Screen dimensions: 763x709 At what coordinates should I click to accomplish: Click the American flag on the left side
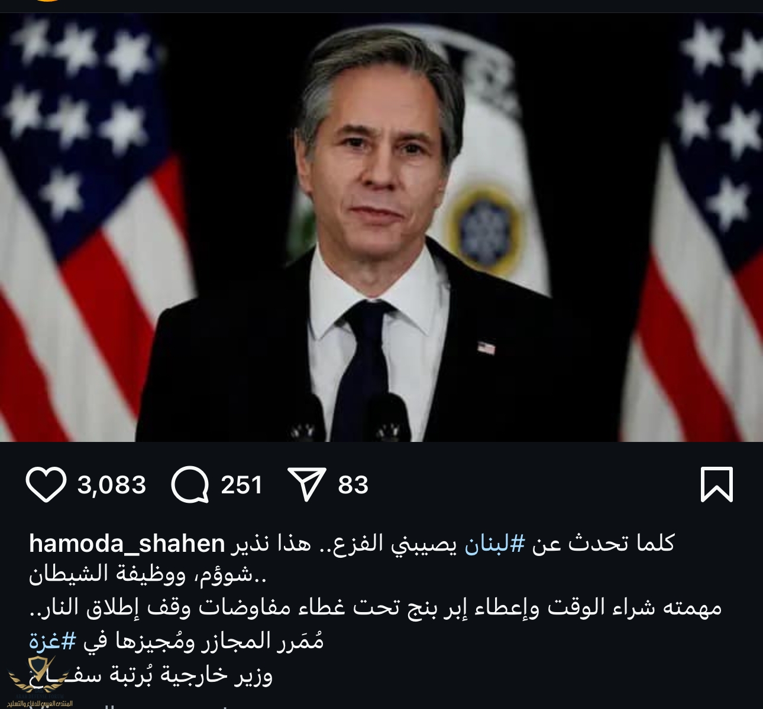coord(89,227)
